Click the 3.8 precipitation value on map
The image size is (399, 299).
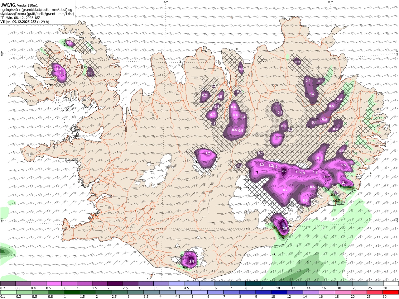[x=284, y=228]
